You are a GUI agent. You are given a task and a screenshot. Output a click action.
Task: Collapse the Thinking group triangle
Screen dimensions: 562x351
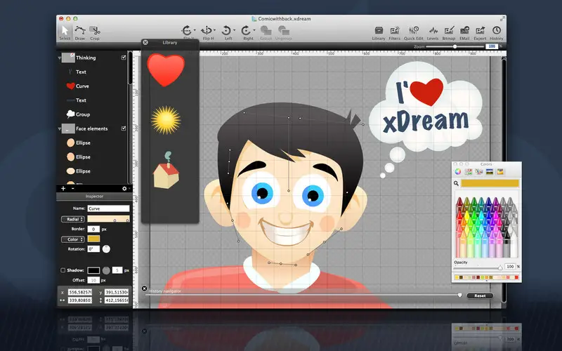click(x=60, y=58)
